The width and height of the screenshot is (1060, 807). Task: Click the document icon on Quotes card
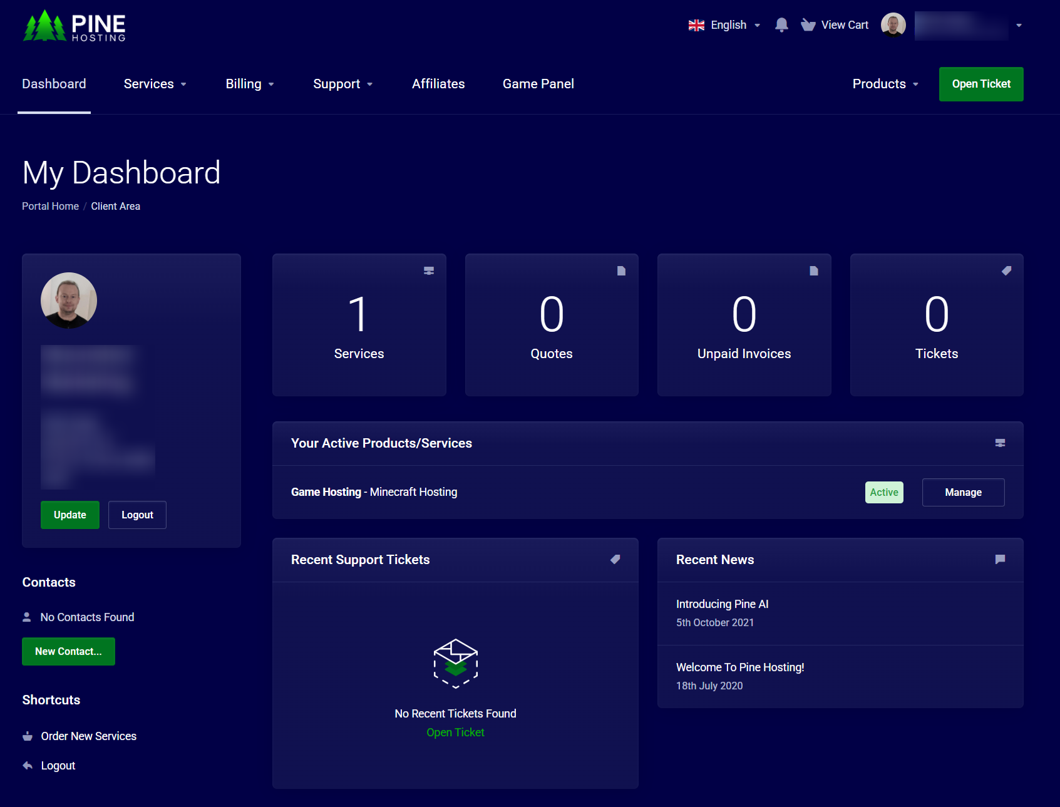pos(621,270)
